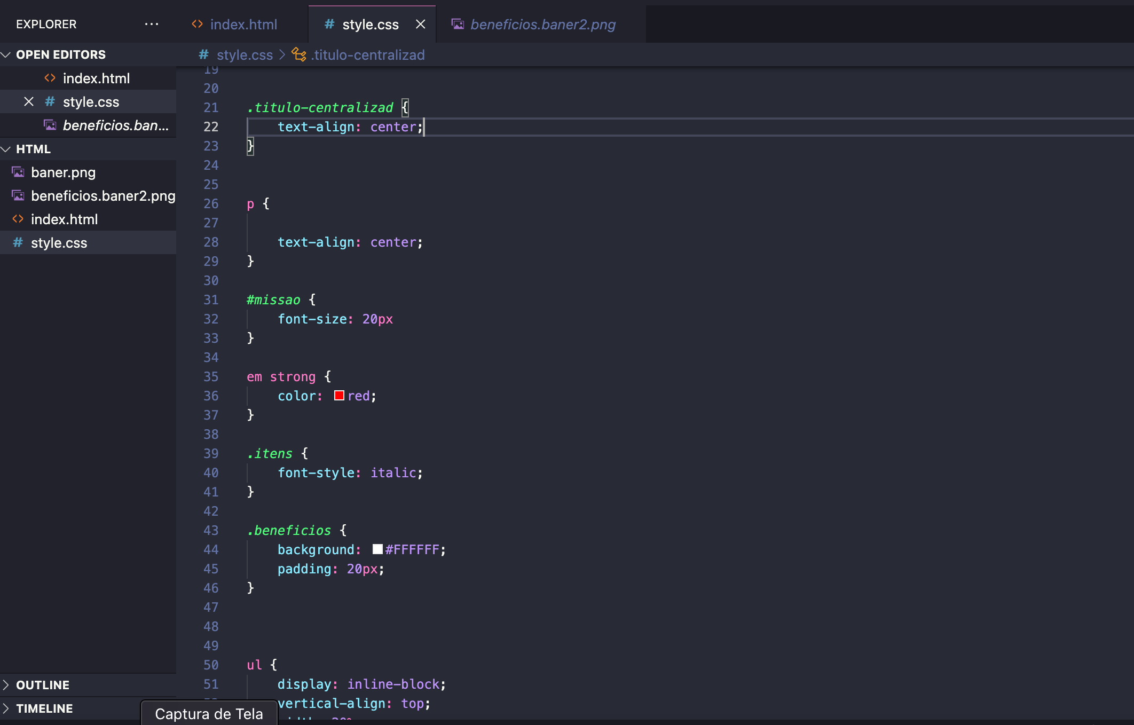The height and width of the screenshot is (725, 1134).
Task: Click hash icon in Open Editors style.css row
Action: (50, 101)
